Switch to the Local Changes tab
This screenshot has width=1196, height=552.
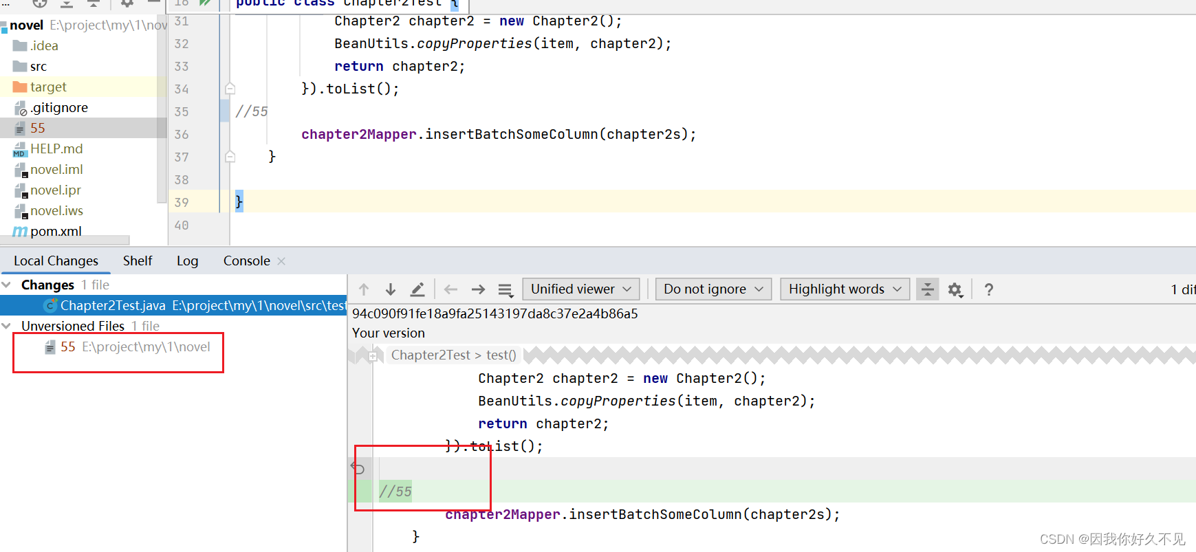[x=56, y=261]
